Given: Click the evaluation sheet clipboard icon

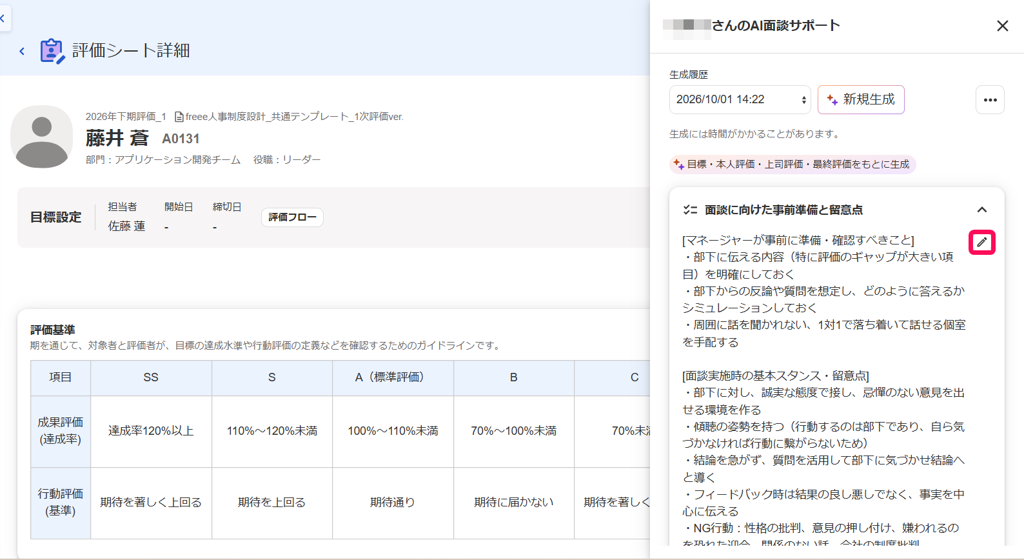Looking at the screenshot, I should (x=52, y=51).
